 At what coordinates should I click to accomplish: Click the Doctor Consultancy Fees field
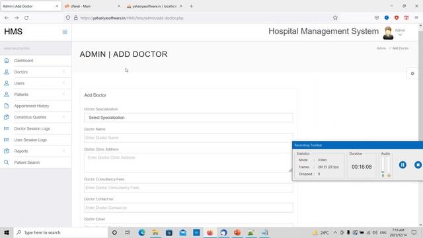[188, 188]
